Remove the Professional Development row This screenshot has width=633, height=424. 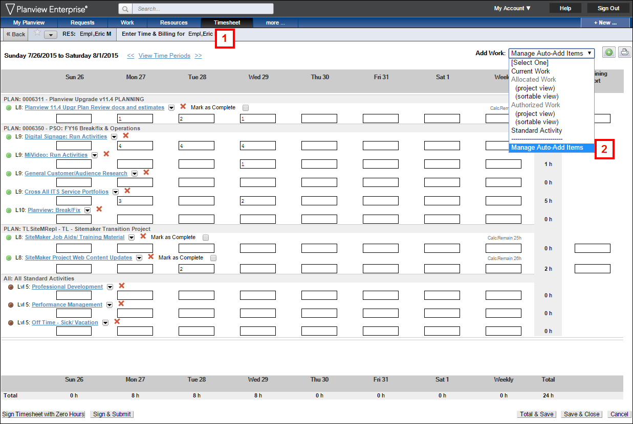point(121,286)
